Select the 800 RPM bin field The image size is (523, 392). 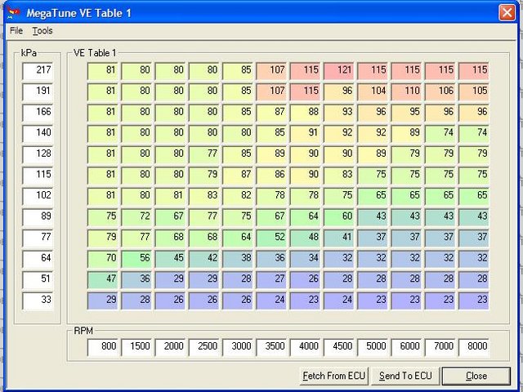104,347
